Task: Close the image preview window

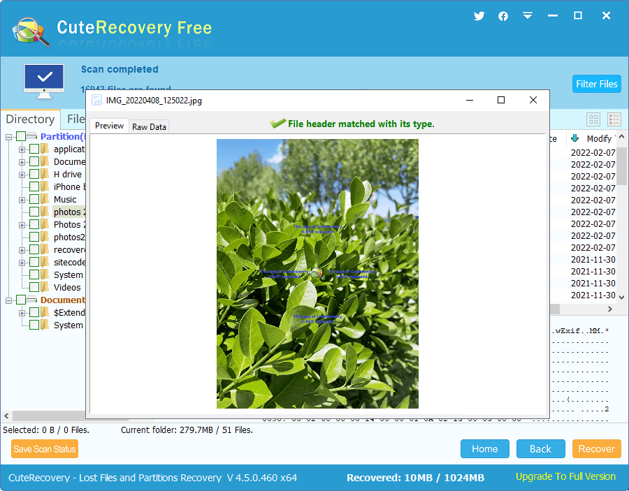Action: tap(533, 100)
